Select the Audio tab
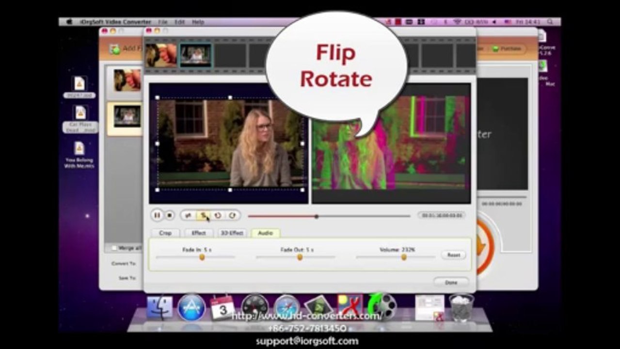 coord(265,233)
